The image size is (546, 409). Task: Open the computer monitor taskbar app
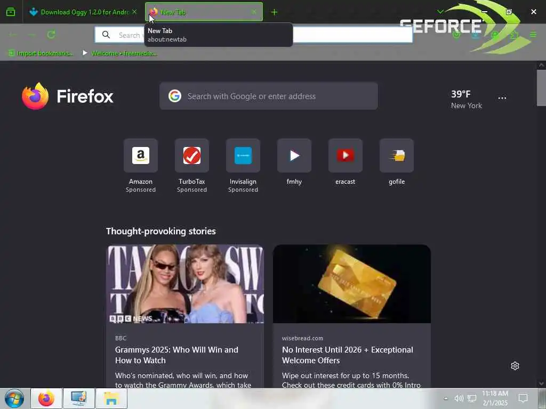tap(79, 398)
